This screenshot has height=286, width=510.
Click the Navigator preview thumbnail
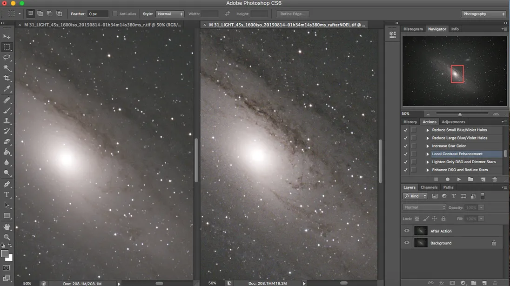[454, 71]
